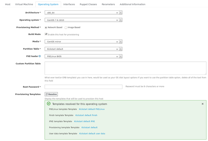
Task: Click the 'PXELinux template Template' label
Action: click(63, 109)
